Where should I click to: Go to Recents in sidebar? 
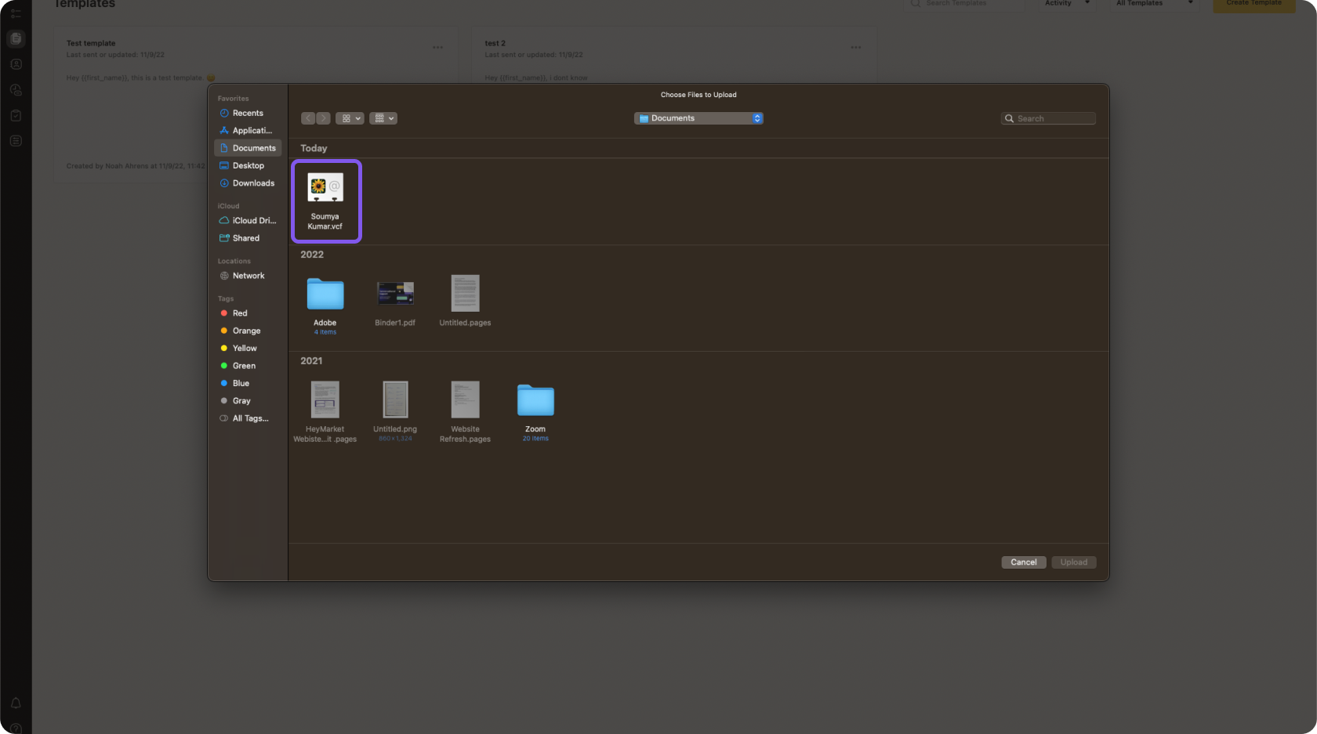pyautogui.click(x=248, y=113)
